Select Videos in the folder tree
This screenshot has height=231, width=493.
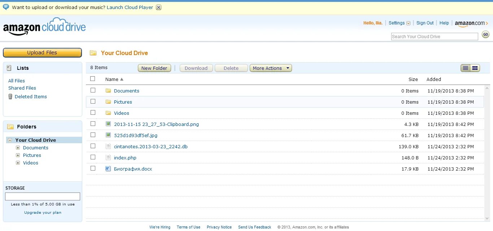click(x=31, y=163)
